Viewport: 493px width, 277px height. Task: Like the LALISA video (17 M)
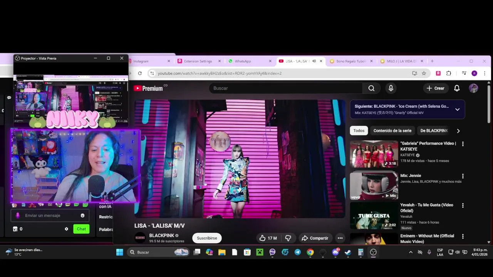click(268, 238)
